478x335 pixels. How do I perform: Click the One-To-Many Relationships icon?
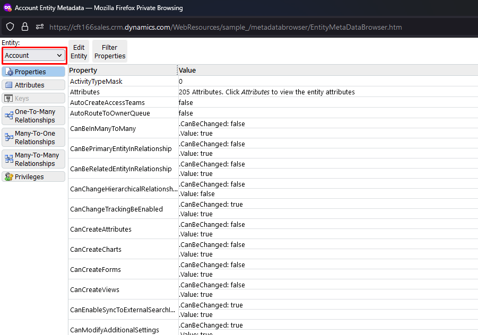point(9,116)
